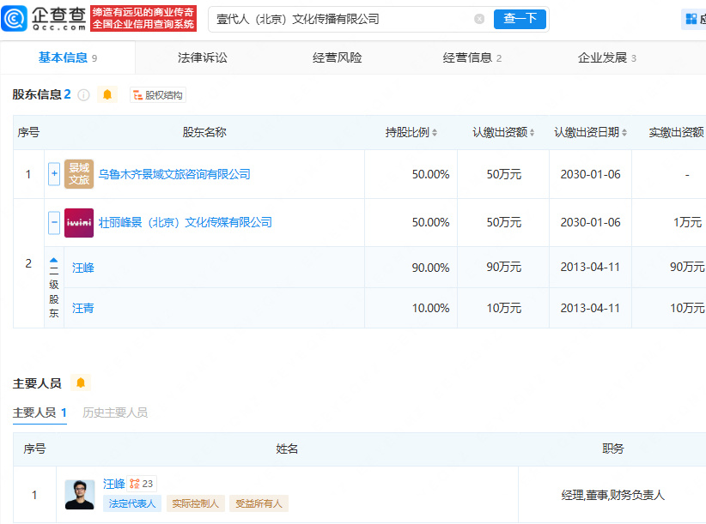This screenshot has height=524, width=706.
Task: Clear the search box with the X icon
Action: tap(479, 19)
